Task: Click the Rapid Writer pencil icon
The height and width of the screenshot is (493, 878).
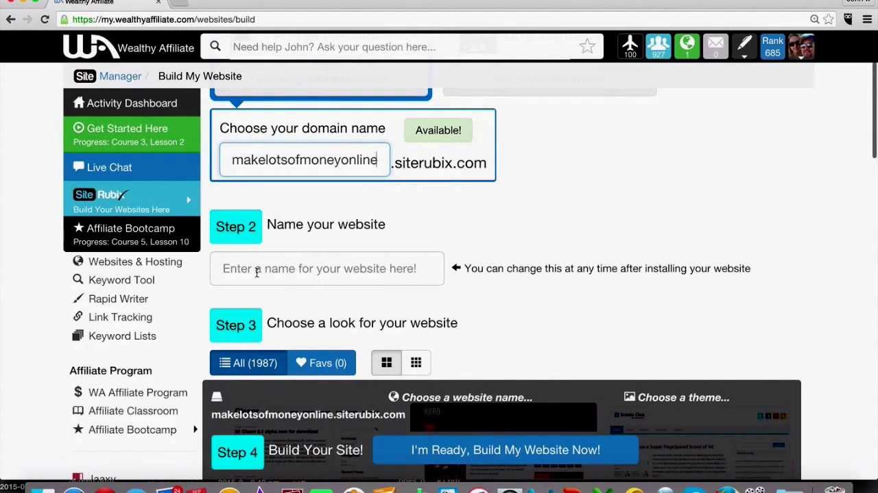Action: coord(78,298)
